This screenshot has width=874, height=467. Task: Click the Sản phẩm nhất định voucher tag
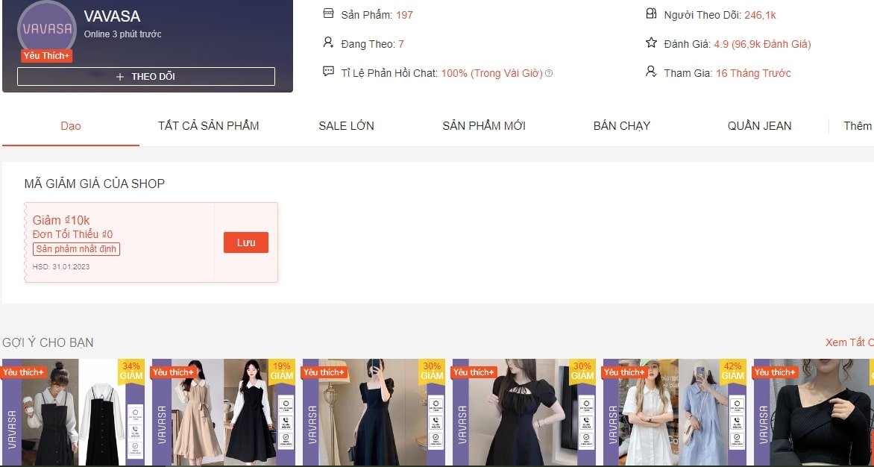pyautogui.click(x=76, y=249)
